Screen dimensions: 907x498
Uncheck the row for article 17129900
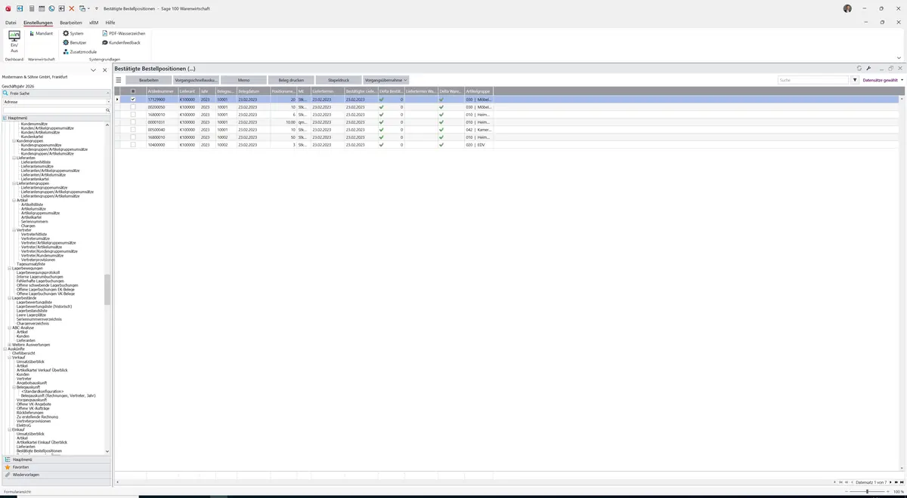133,99
